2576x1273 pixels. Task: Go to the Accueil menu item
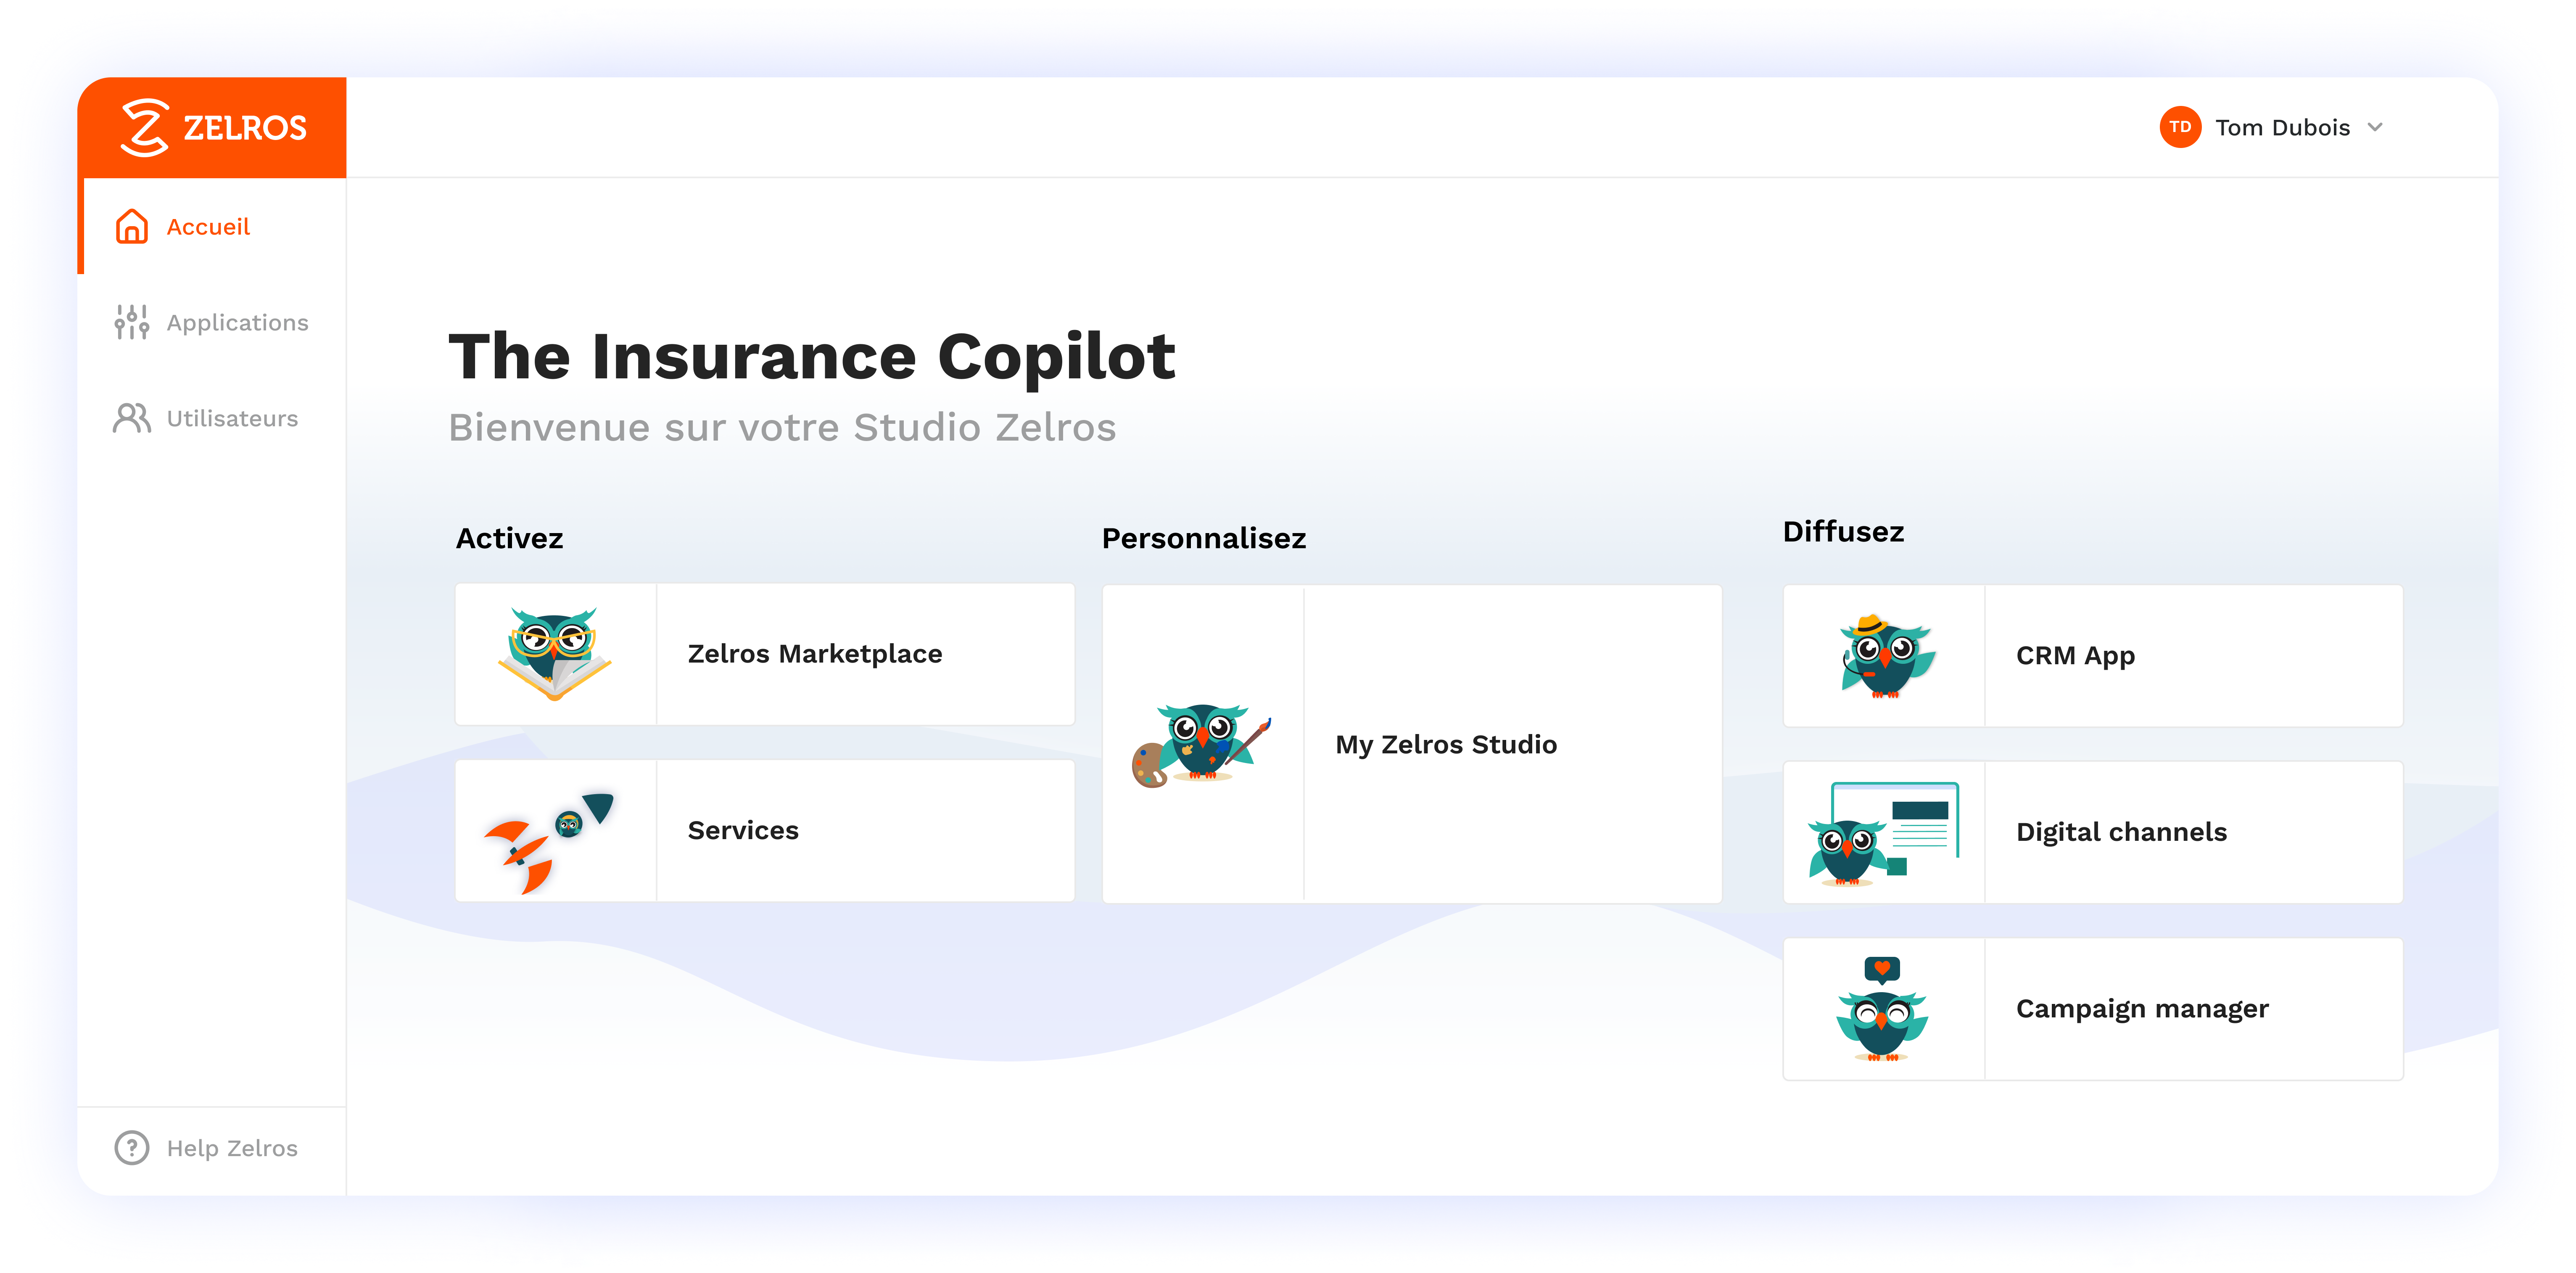[x=208, y=227]
